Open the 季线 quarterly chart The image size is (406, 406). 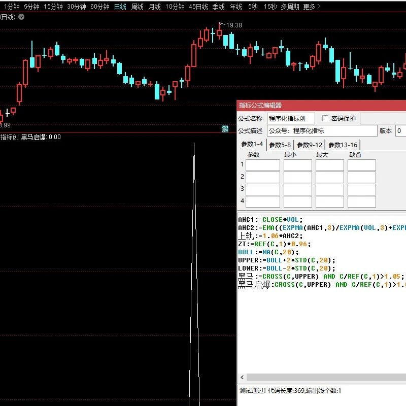(x=219, y=7)
